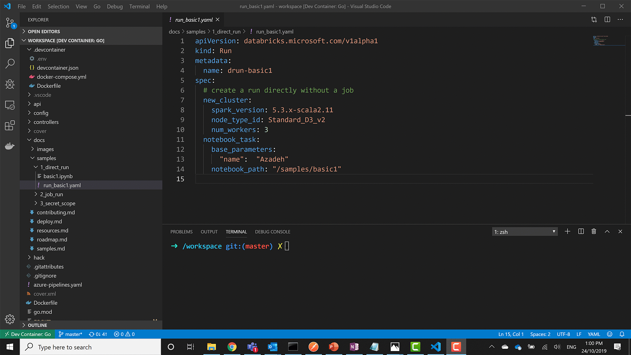Select the PROBLEMS tab

[x=181, y=231]
